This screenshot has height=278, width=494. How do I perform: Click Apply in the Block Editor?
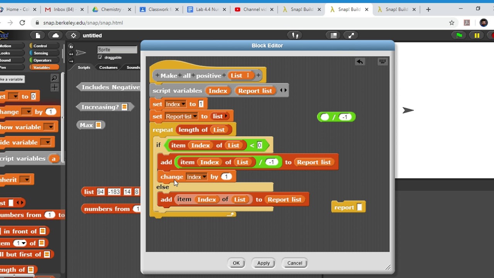(x=264, y=263)
